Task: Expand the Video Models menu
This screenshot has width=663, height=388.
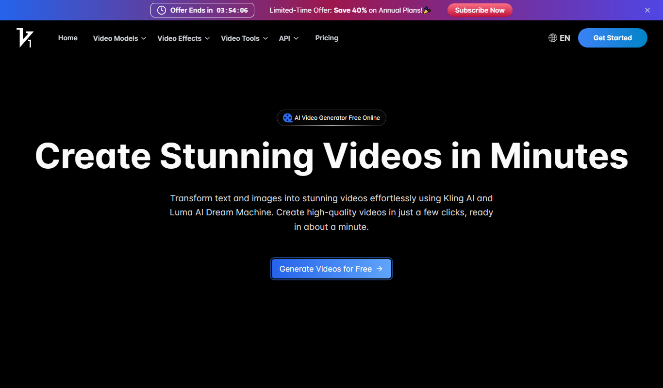Action: 119,38
